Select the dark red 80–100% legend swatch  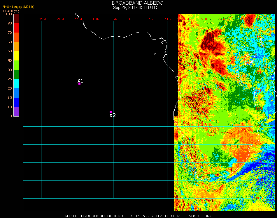16,19
